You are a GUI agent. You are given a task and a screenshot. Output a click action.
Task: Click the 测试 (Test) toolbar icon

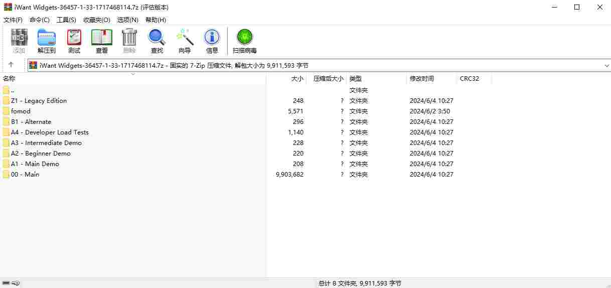tap(74, 38)
